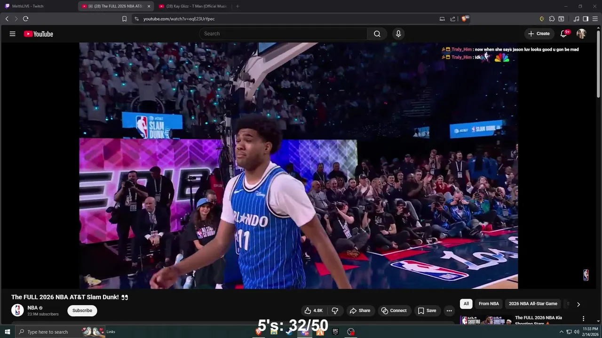The image size is (602, 338).
Task: Open the Windows Start button
Action: tap(7, 332)
